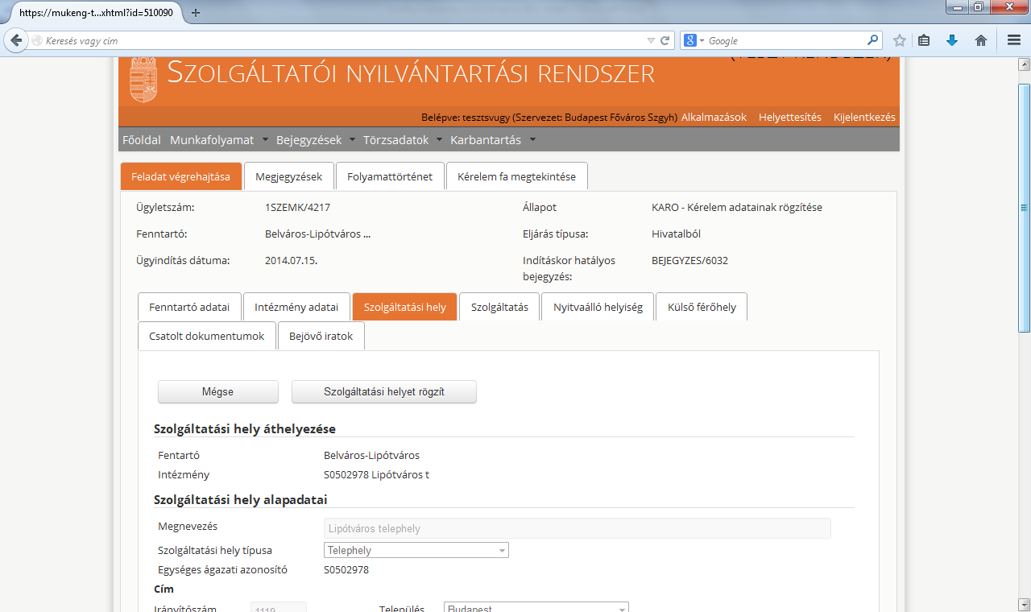Click the page vertical scrollbar thumb
Image resolution: width=1031 pixels, height=612 pixels.
(1024, 208)
